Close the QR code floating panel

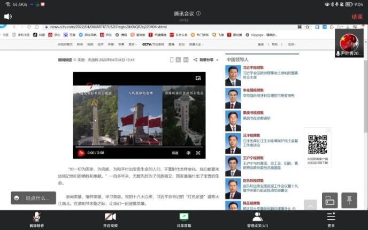(x=328, y=130)
